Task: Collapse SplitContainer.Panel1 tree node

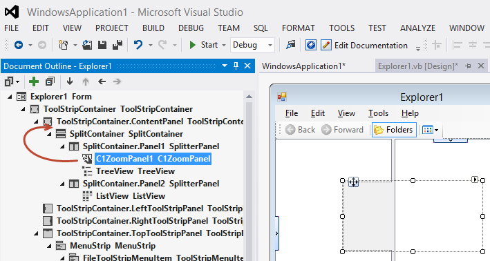Action: pos(62,146)
